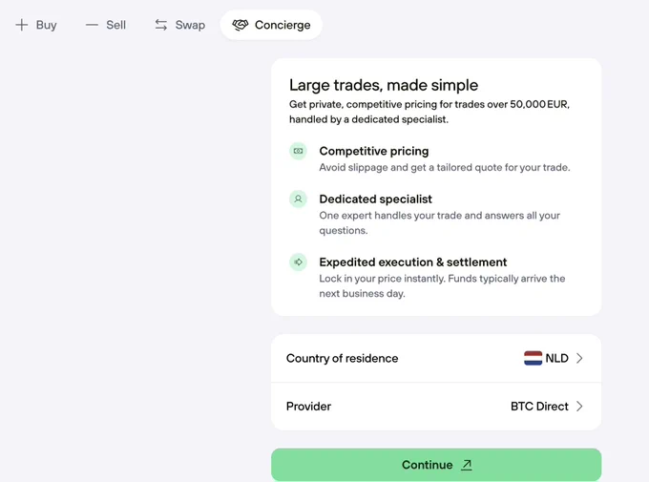
Task: Click the swap arrows icon
Action: coord(161,25)
